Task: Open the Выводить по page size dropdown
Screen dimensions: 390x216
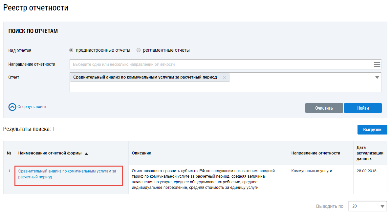Action: pyautogui.click(x=367, y=206)
